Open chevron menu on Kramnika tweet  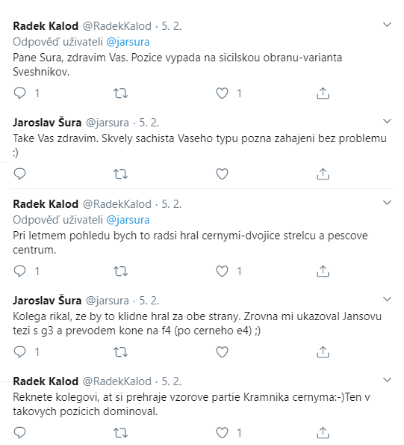(387, 380)
